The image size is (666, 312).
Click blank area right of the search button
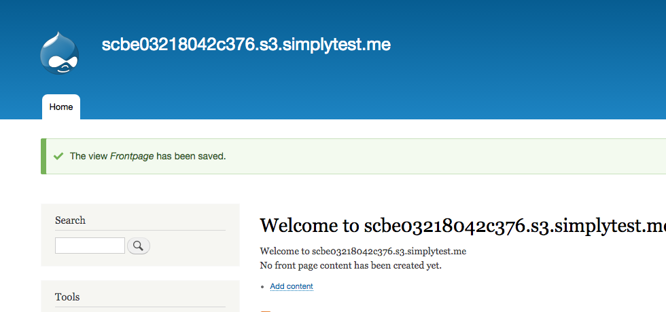[x=194, y=246]
